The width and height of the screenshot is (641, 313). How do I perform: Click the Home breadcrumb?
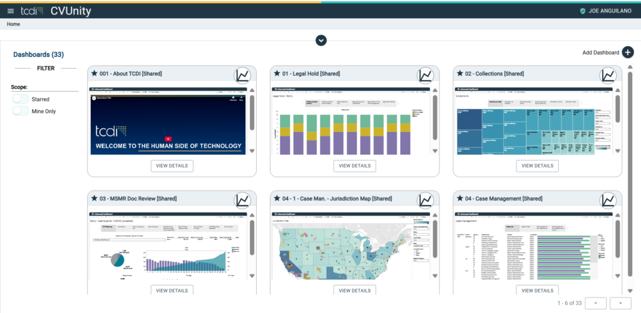pyautogui.click(x=13, y=24)
